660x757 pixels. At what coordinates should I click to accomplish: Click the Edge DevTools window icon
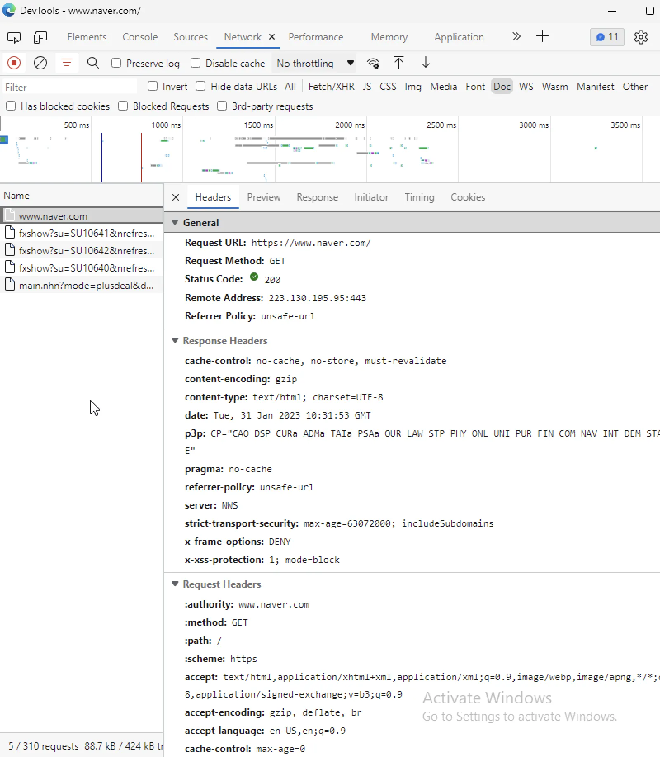click(9, 10)
